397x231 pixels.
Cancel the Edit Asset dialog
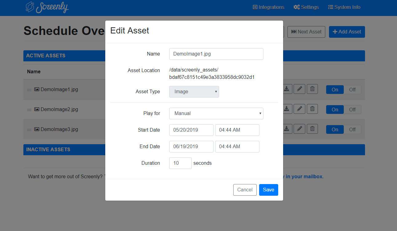coord(245,190)
